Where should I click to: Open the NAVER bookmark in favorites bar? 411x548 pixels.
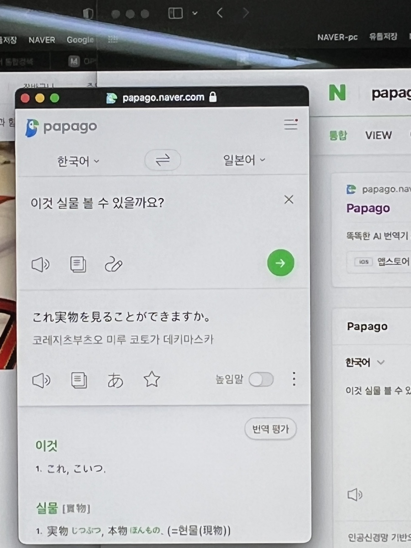(42, 40)
